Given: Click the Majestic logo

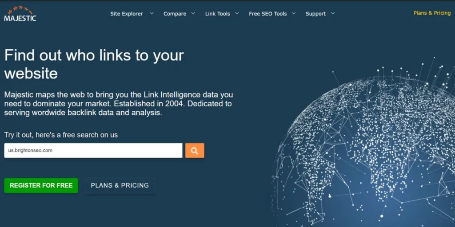Looking at the screenshot, I should click(20, 14).
